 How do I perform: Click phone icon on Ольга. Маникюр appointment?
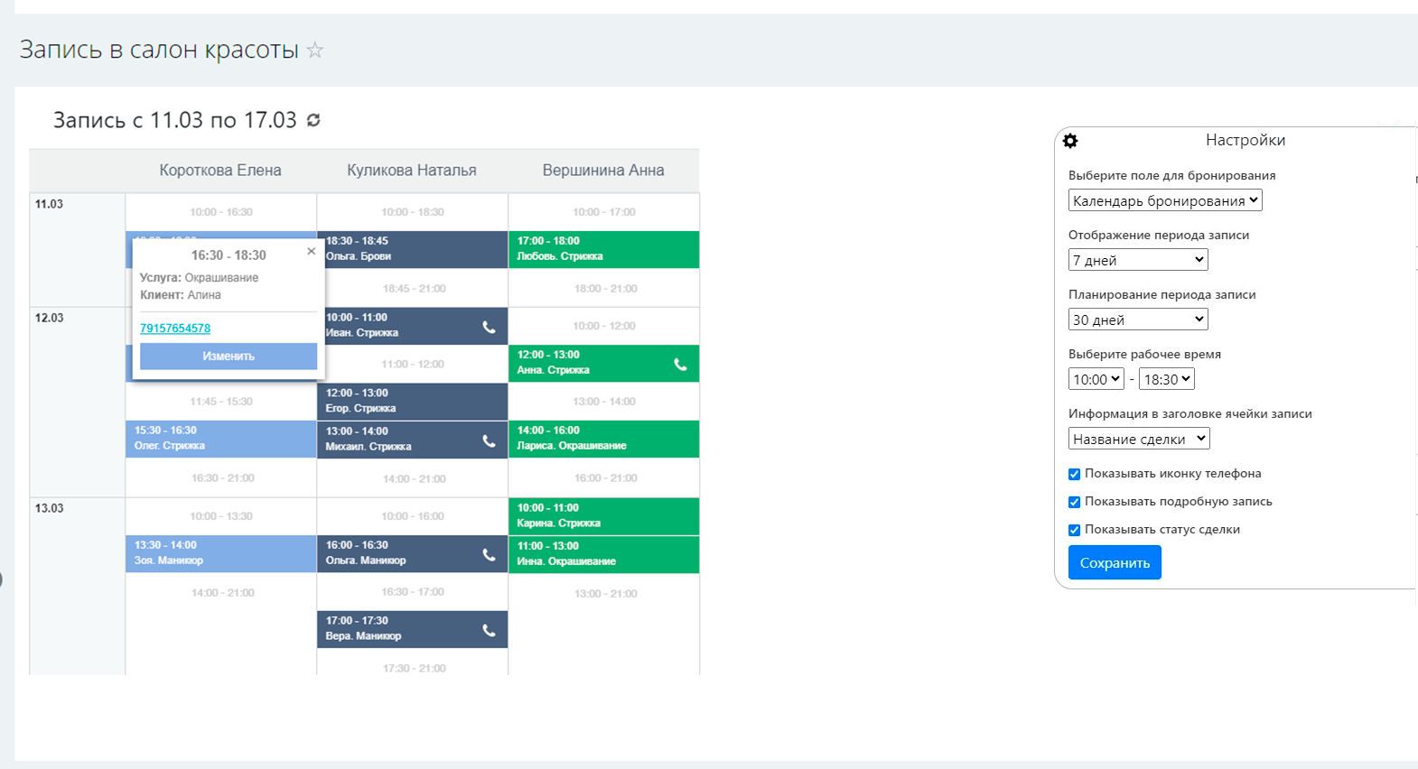click(x=489, y=554)
